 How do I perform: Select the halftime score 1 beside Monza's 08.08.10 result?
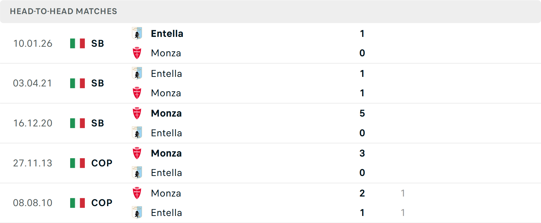[x=403, y=193]
